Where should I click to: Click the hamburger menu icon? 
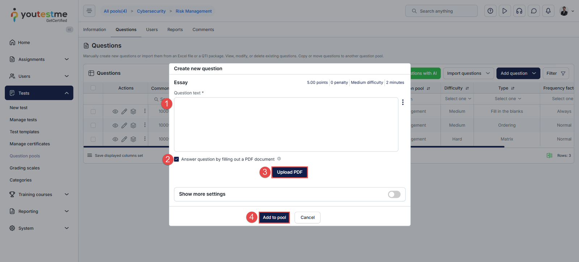point(89,11)
